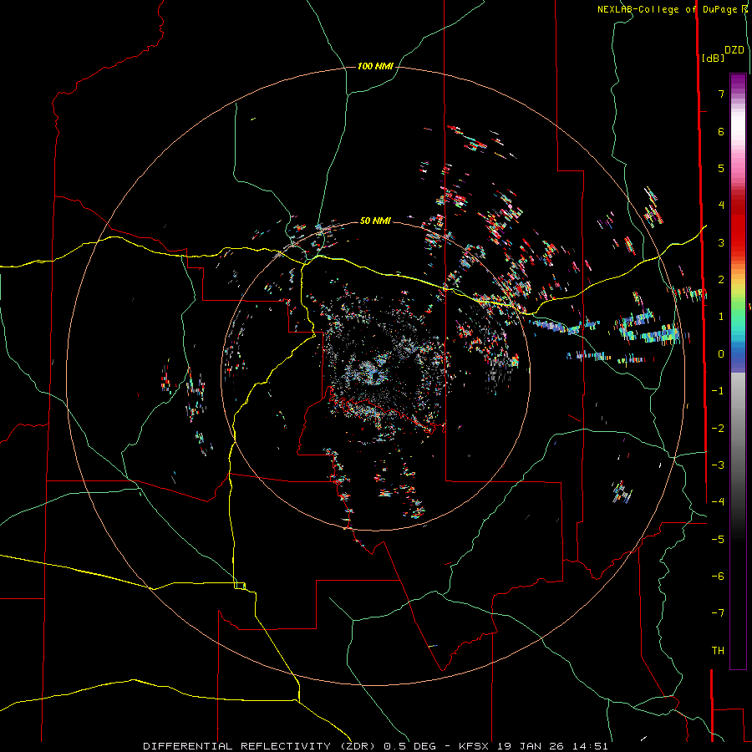Click the 5 value on the color scale
The width and height of the screenshot is (752, 752).
coord(721,168)
